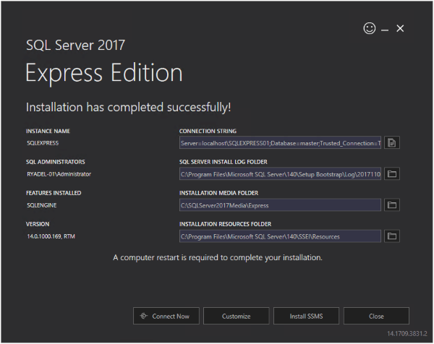Click the installer build number 14.1709.3831.2

[407, 333]
